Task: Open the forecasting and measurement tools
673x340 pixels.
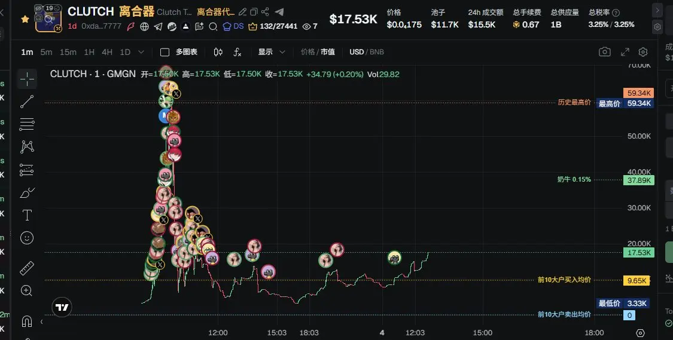Action: coord(26,170)
